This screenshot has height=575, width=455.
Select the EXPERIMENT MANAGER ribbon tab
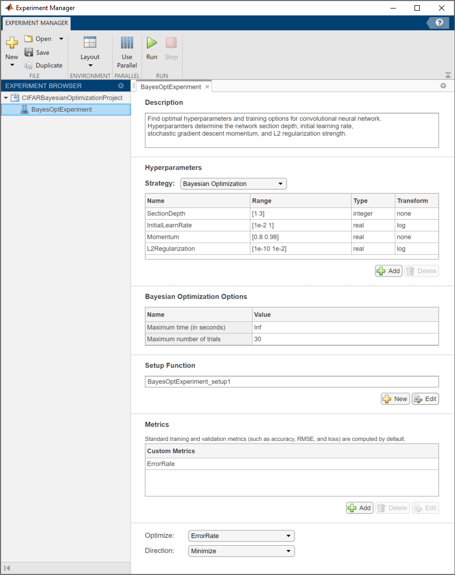pyautogui.click(x=36, y=23)
